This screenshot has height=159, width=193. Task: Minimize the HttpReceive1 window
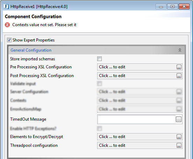[x=161, y=7]
